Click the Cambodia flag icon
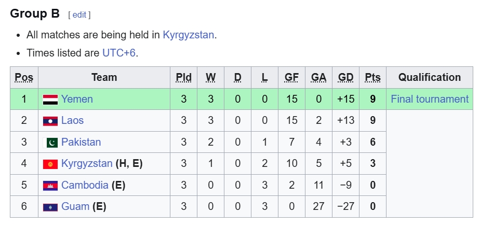This screenshot has width=480, height=226. click(x=50, y=186)
